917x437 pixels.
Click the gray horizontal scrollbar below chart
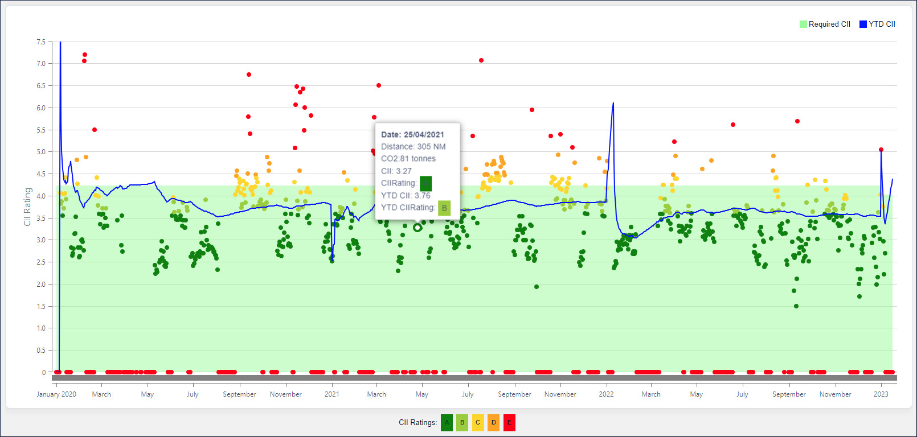[474, 378]
